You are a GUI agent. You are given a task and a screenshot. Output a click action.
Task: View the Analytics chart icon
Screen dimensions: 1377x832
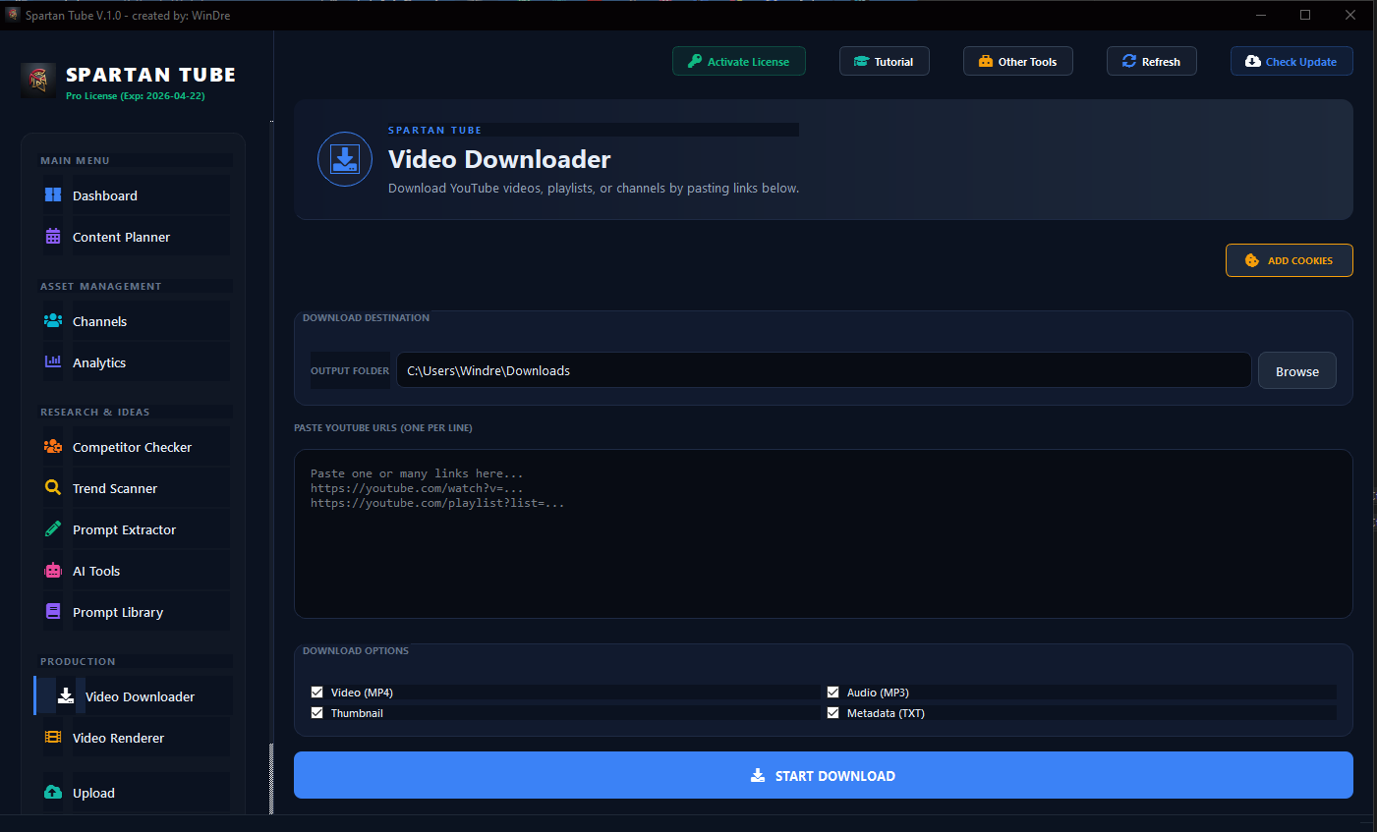click(x=52, y=362)
